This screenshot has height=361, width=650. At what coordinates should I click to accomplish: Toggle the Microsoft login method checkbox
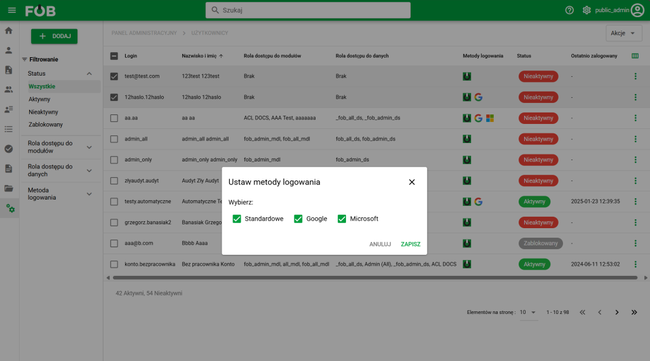[x=342, y=219]
